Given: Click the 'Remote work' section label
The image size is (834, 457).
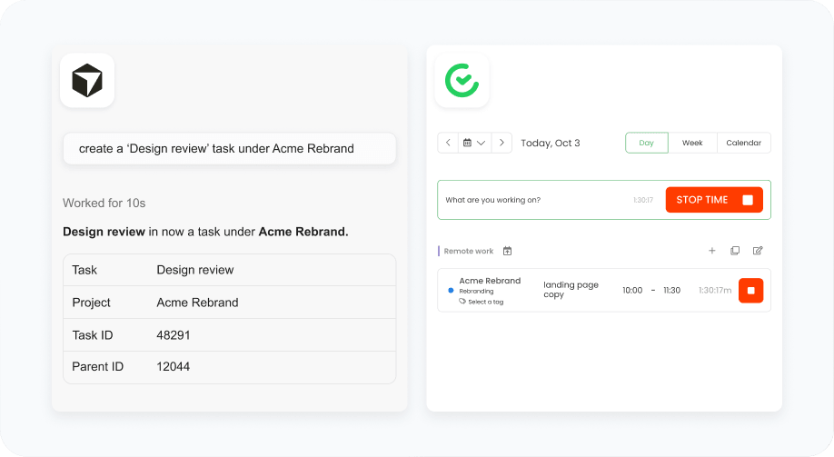Looking at the screenshot, I should click(x=469, y=251).
